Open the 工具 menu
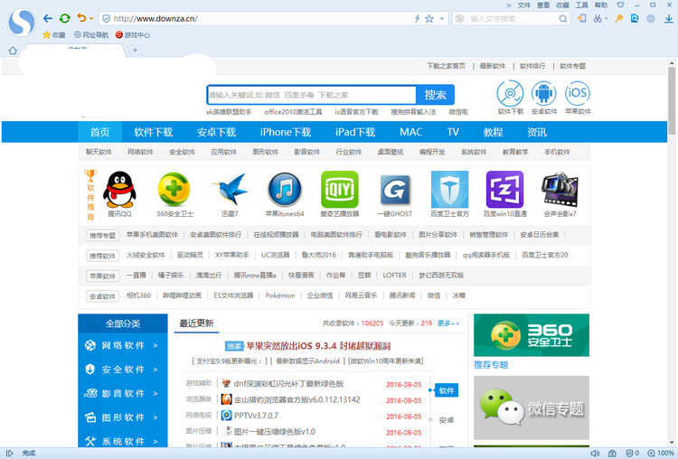This screenshot has height=459, width=678. pyautogui.click(x=581, y=5)
